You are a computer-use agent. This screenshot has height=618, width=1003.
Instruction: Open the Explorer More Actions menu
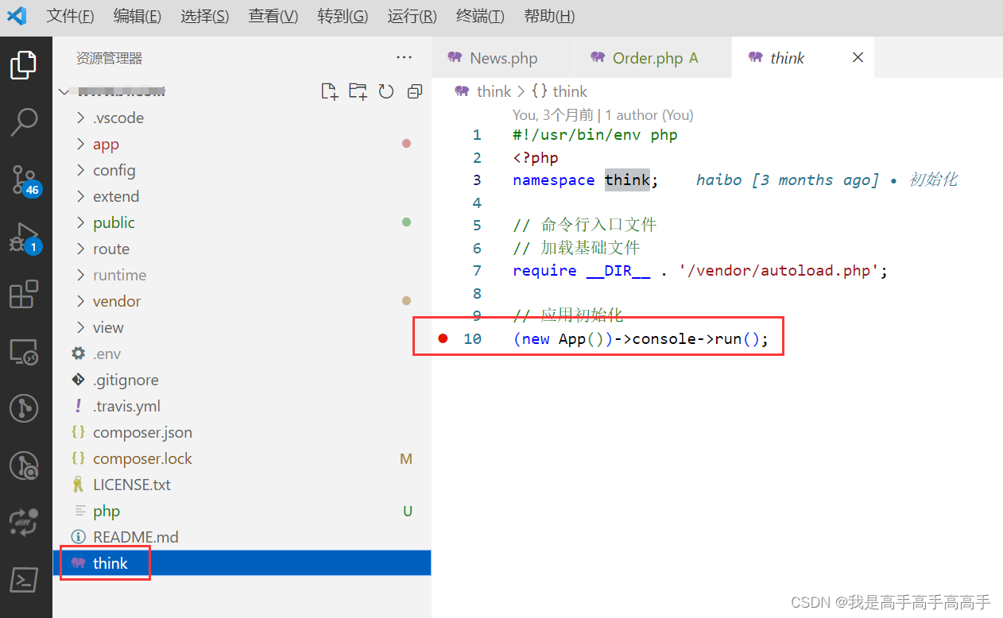(x=404, y=56)
